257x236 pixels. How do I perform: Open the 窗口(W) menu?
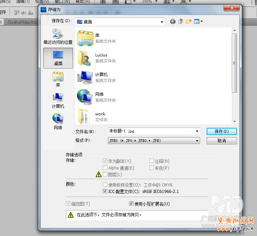62,2
